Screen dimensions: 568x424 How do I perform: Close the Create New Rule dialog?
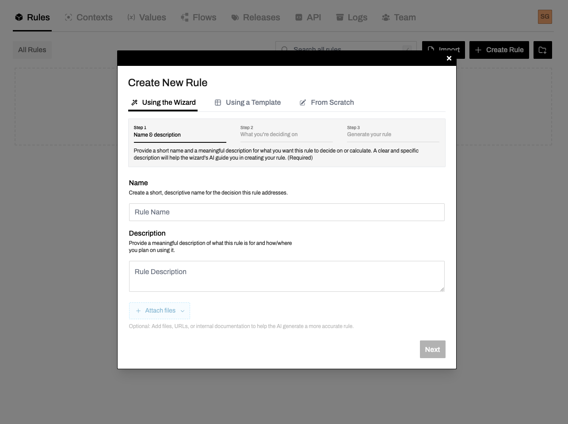click(449, 58)
